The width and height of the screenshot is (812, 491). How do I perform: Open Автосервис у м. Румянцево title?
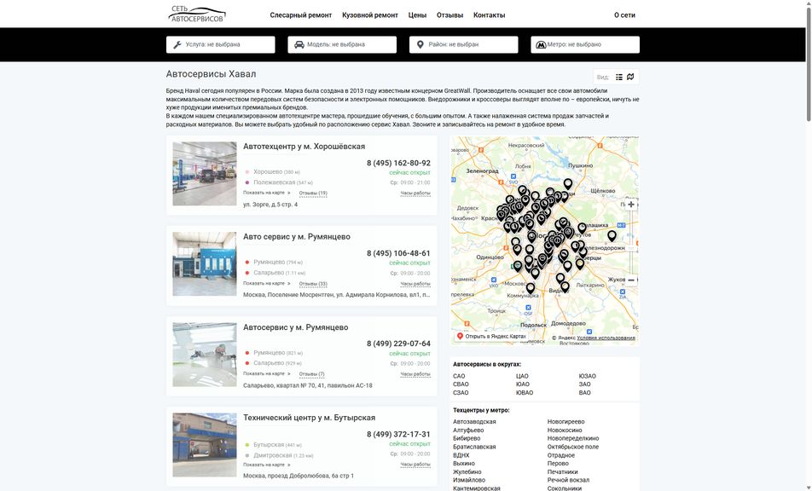pyautogui.click(x=296, y=327)
